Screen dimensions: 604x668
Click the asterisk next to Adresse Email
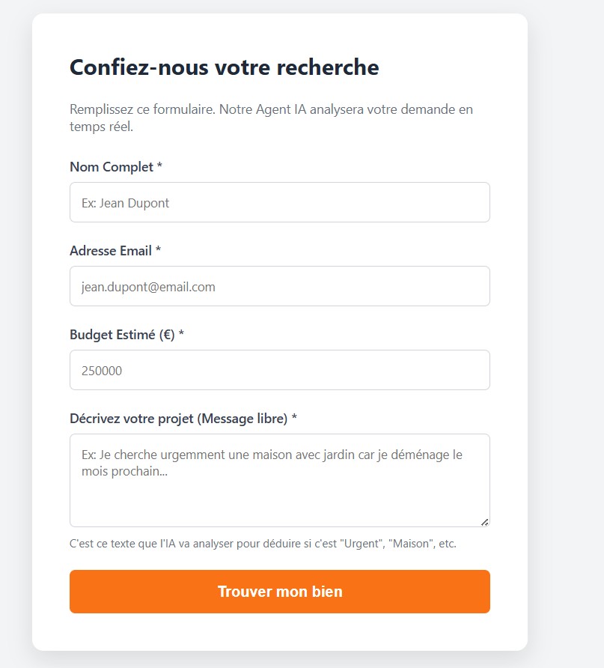159,251
